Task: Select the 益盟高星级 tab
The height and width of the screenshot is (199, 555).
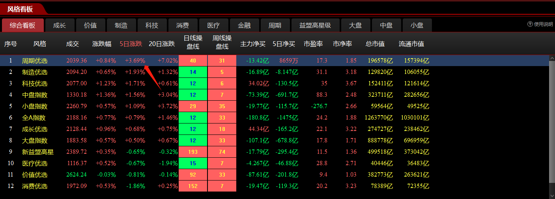Action: (x=315, y=26)
